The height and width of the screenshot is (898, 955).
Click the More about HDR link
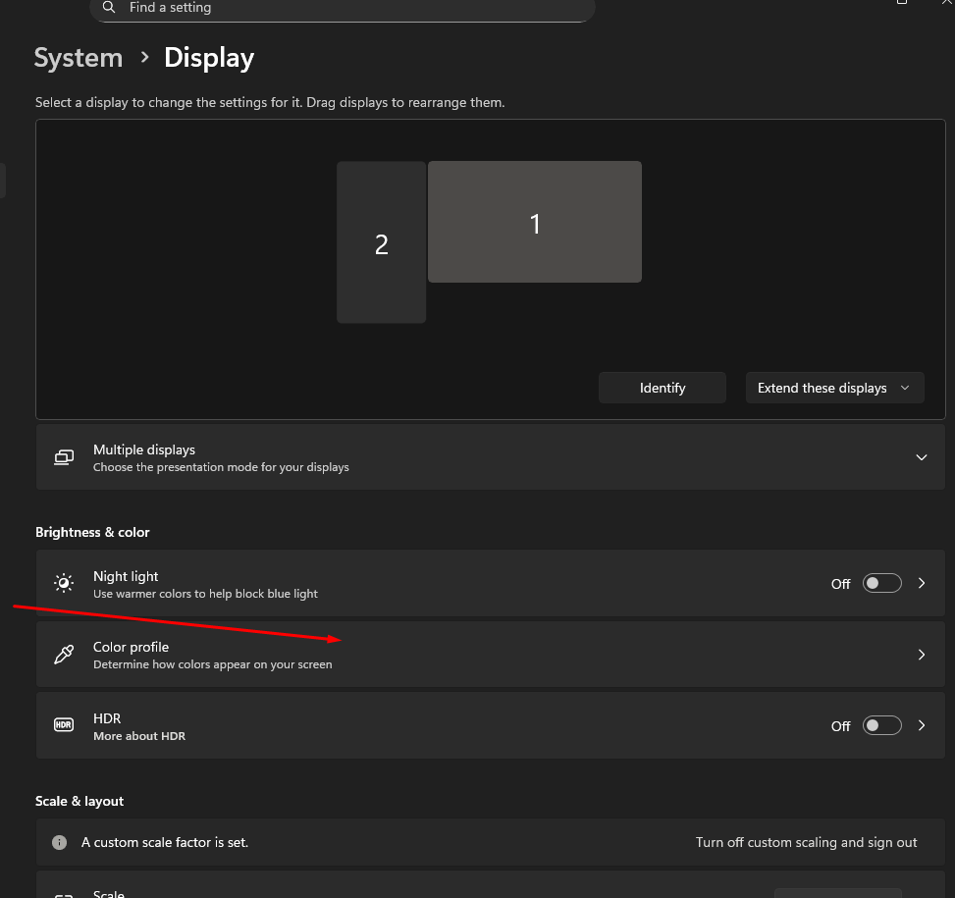[139, 736]
